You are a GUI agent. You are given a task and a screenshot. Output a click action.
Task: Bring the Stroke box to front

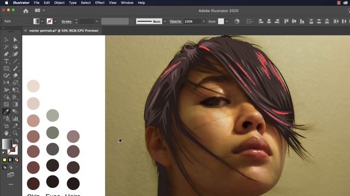(x=13, y=150)
